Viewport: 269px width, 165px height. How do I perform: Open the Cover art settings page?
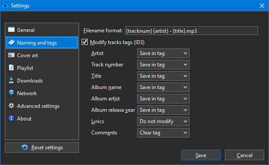pos(42,55)
